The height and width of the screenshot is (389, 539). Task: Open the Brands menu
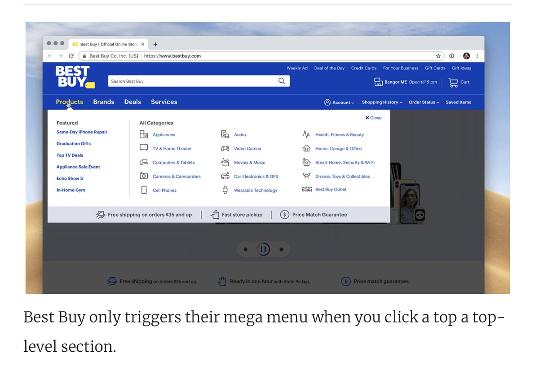coord(104,102)
